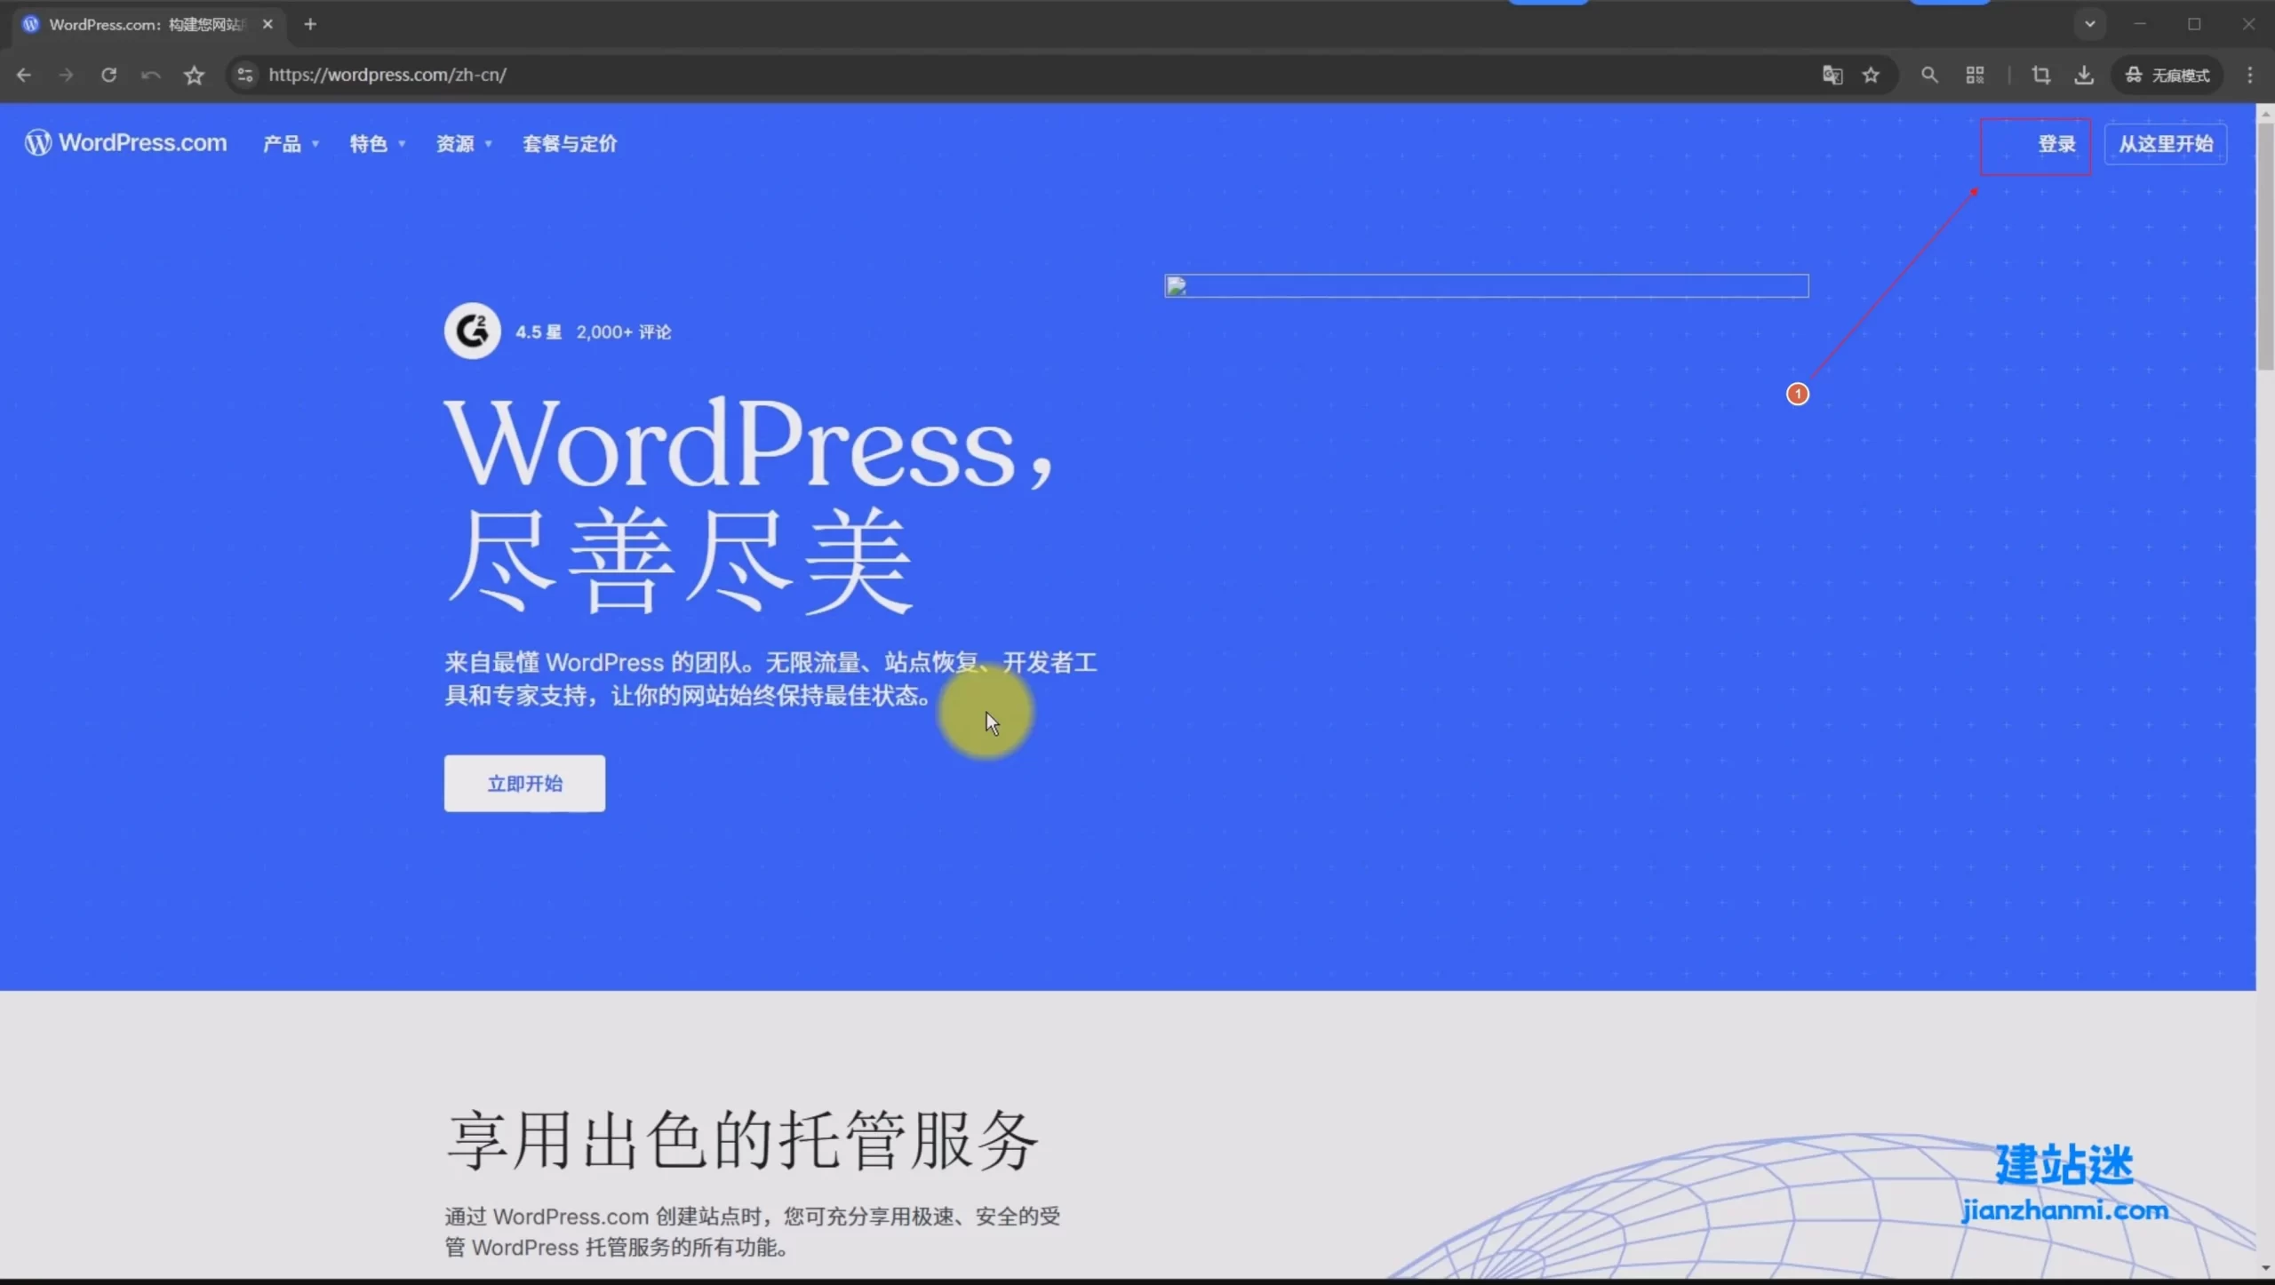Reload the WordPress page
This screenshot has height=1285, width=2275.
[108, 76]
